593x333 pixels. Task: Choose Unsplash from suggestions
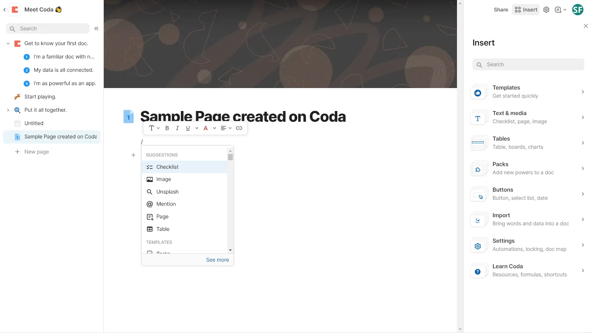click(184, 192)
